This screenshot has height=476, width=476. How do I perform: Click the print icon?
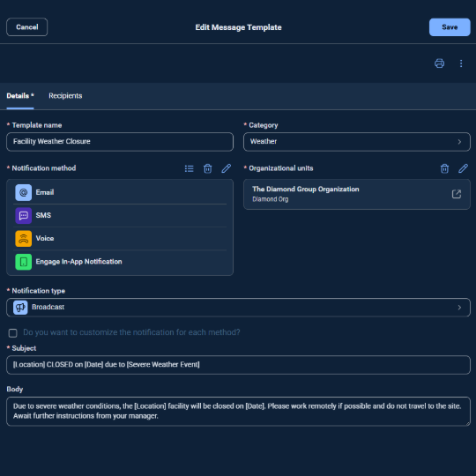[439, 63]
